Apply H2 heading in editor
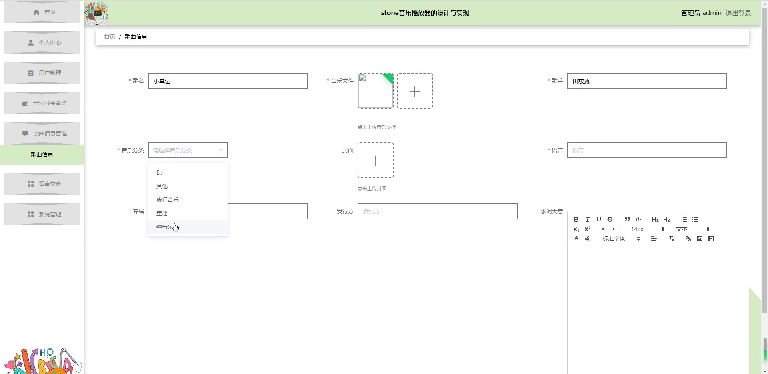Screen dimensions: 768x374 pyautogui.click(x=666, y=219)
